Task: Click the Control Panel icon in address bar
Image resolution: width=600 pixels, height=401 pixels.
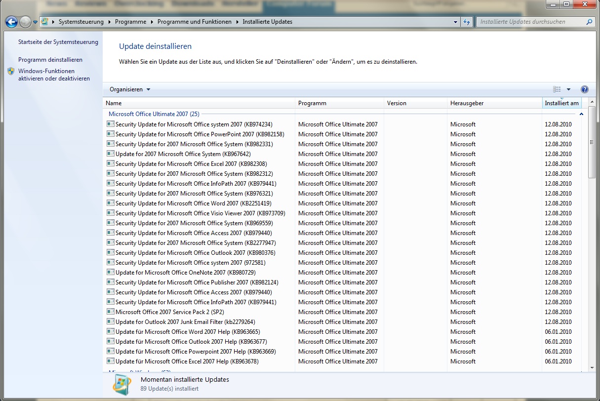Action: pyautogui.click(x=45, y=22)
